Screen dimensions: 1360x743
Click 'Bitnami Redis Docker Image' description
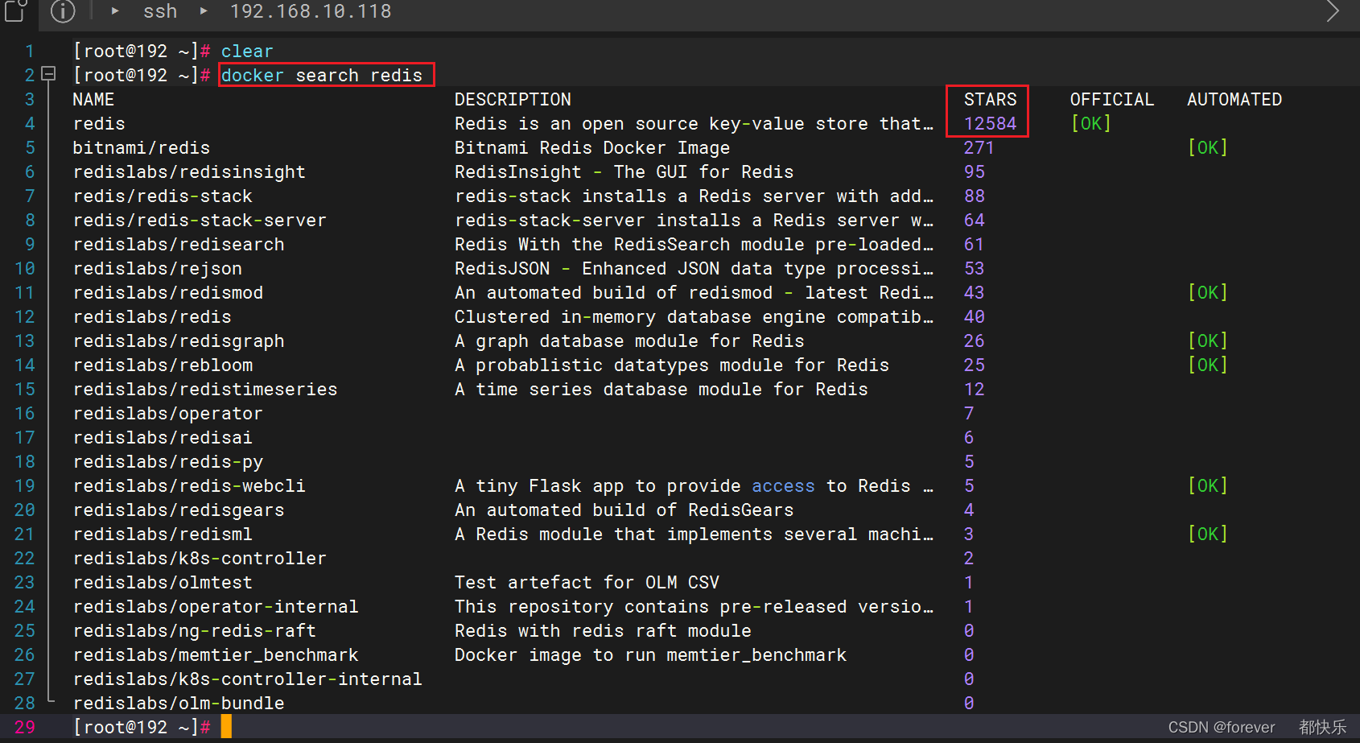[592, 147]
